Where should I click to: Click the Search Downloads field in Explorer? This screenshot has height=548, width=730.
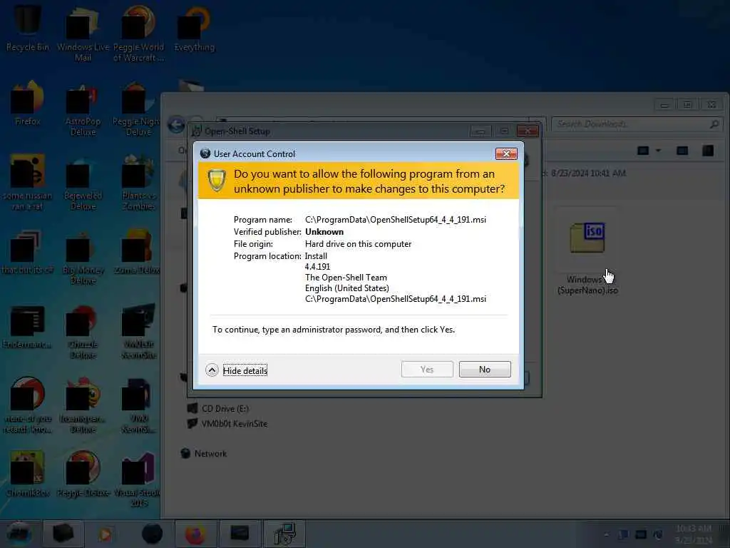[x=636, y=124]
